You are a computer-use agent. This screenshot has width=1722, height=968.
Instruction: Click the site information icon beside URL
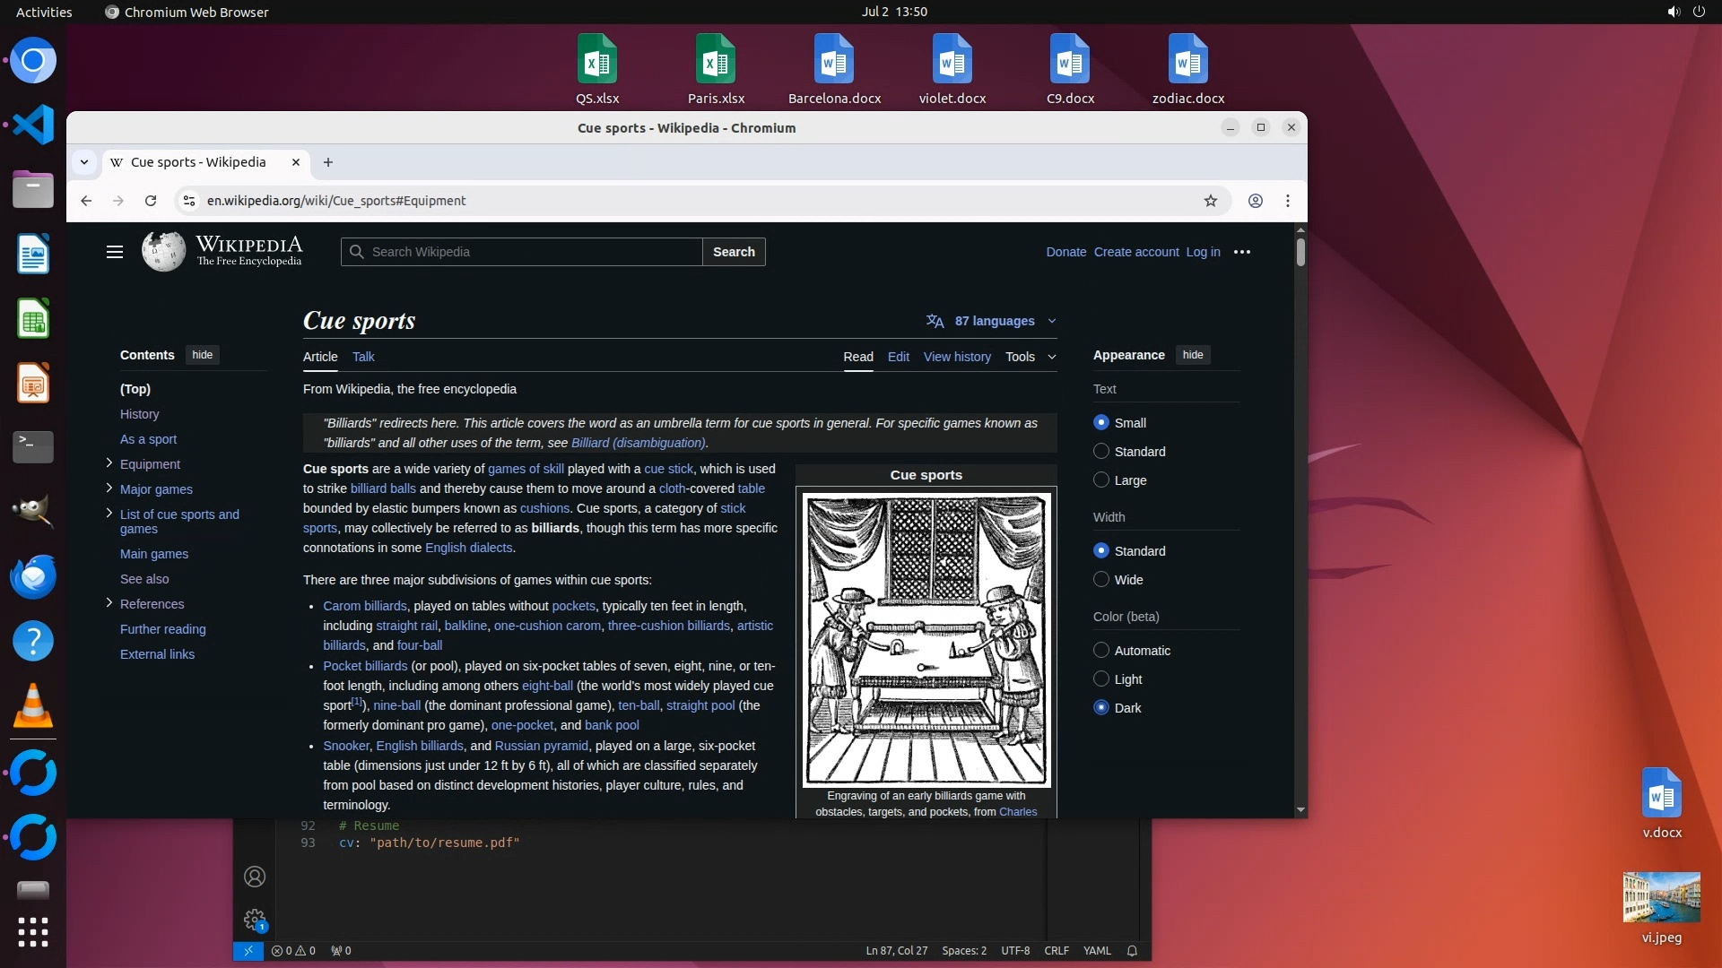coord(189,201)
